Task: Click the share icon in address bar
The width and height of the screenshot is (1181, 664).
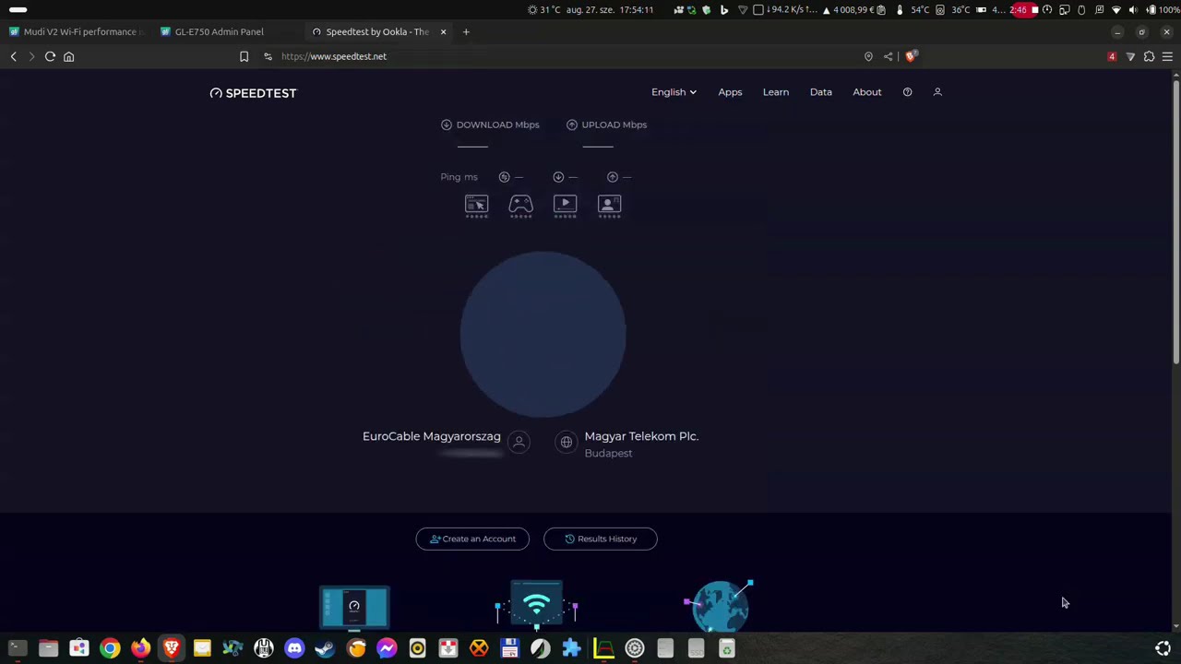Action: click(888, 56)
